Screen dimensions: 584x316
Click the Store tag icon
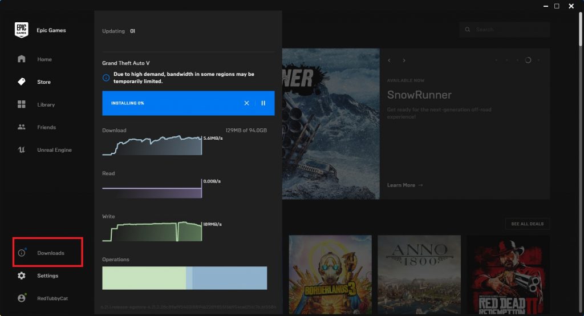[22, 82]
